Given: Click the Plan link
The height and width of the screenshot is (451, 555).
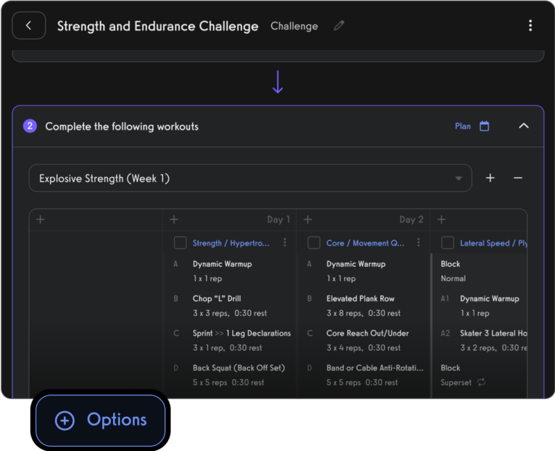Looking at the screenshot, I should (463, 126).
